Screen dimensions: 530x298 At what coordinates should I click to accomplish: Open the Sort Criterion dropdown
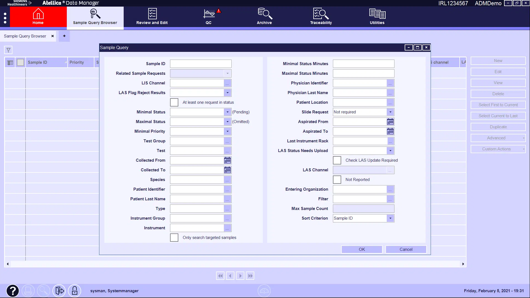(390, 218)
